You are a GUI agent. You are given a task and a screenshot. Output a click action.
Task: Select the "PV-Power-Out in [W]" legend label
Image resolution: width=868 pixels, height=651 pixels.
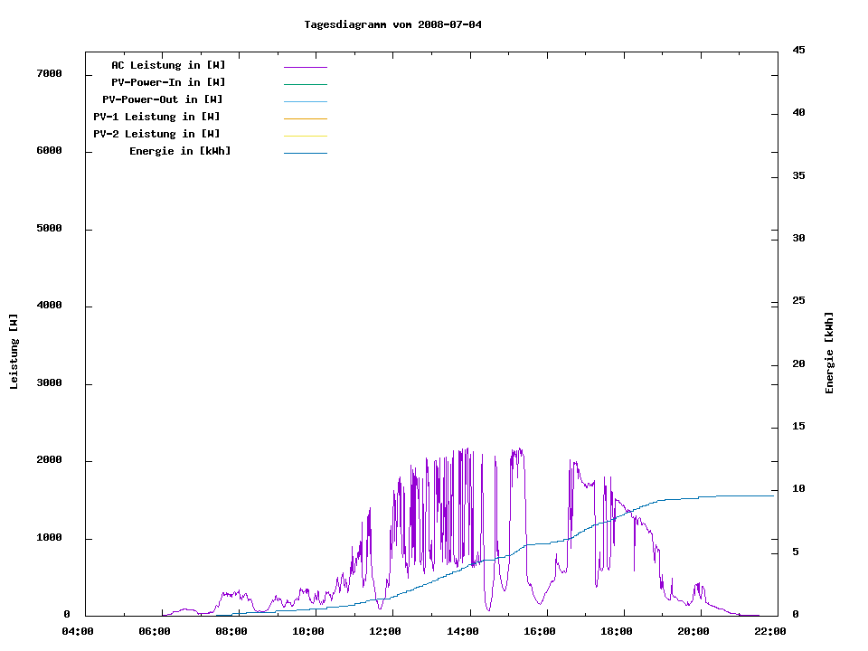click(x=163, y=99)
